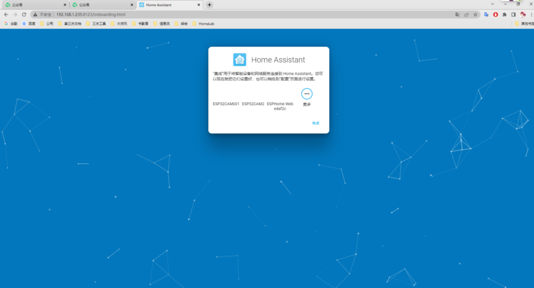
Task: Toggle the browser side panel icon
Action: pyautogui.click(x=514, y=14)
